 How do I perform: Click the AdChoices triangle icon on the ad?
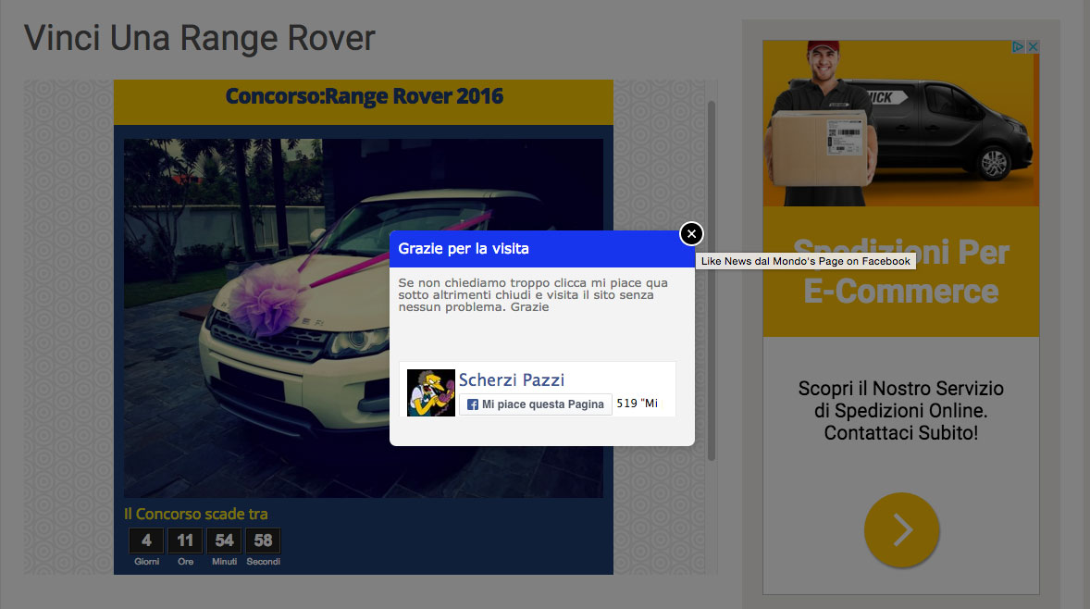point(1018,46)
